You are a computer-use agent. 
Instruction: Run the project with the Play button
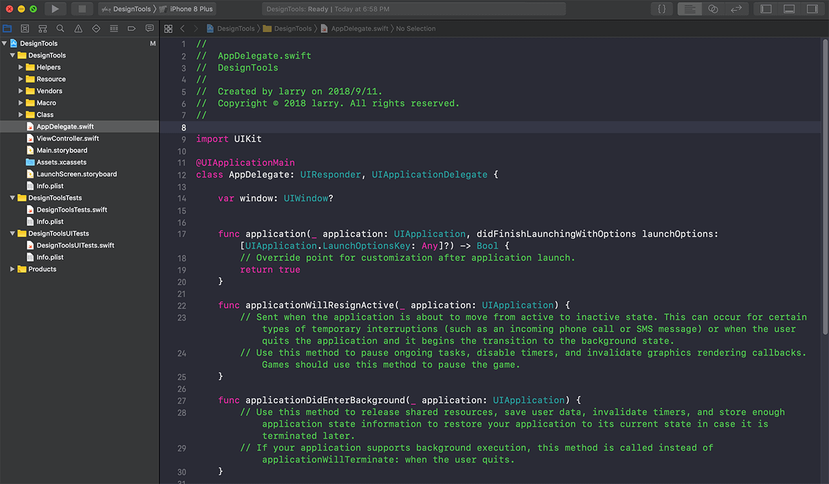tap(55, 9)
